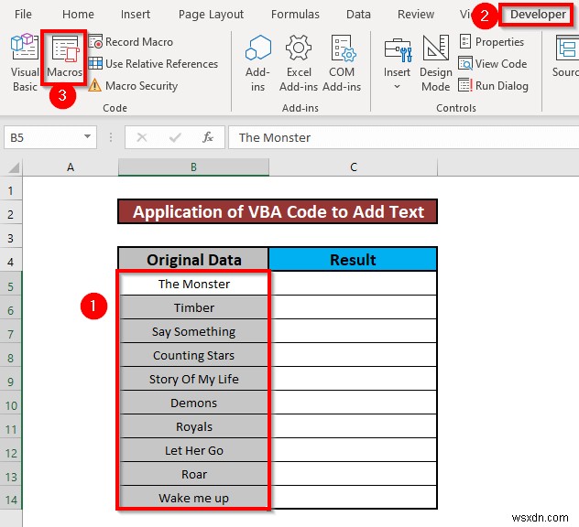Open control Properties
The image size is (579, 527).
491,42
